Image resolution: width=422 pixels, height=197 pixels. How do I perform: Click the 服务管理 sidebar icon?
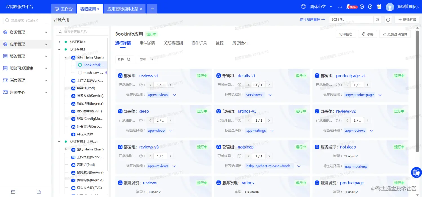point(5,56)
